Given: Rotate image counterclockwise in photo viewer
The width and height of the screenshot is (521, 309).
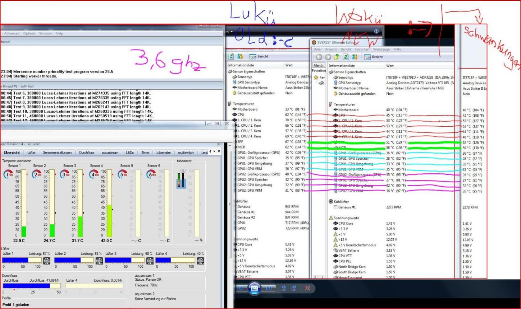Looking at the screenshot, I should (x=284, y=288).
